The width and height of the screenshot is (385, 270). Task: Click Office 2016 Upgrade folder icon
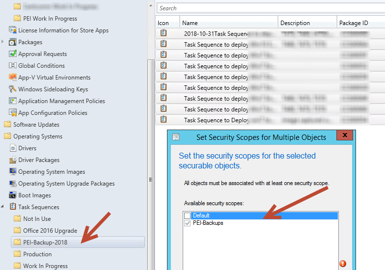17,230
